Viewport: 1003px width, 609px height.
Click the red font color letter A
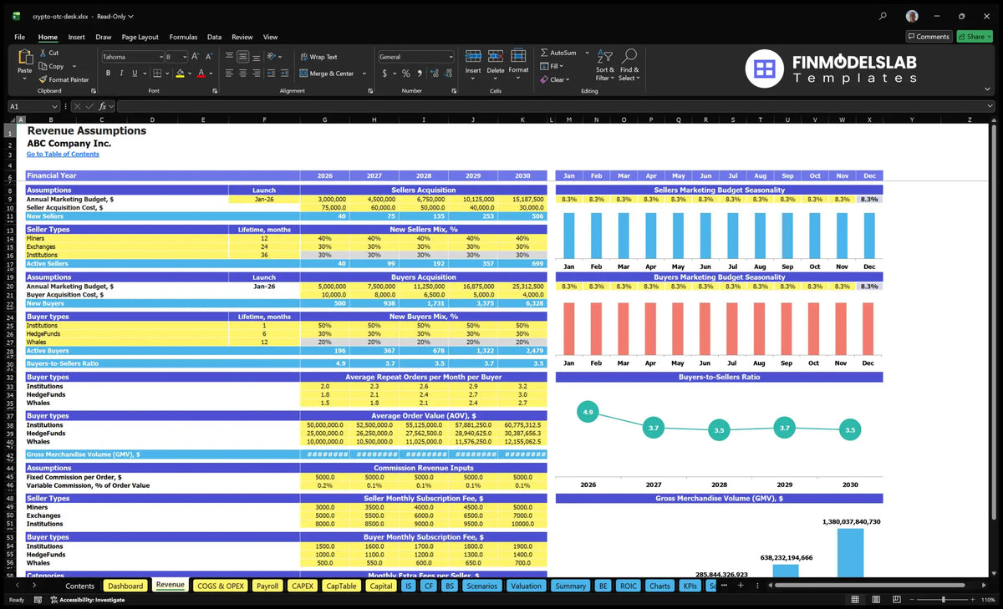point(201,74)
